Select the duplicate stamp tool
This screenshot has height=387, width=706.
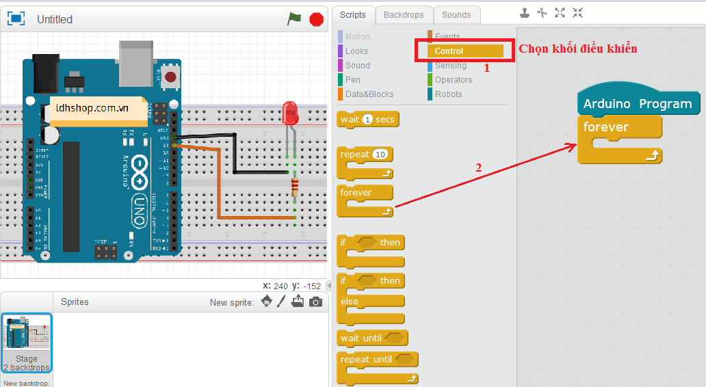525,12
